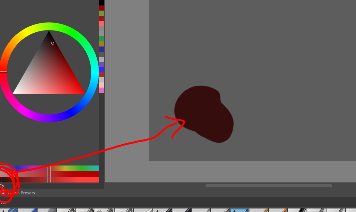Click the horizontal canvas scrollbar
This screenshot has height=212, width=356.
point(269,186)
